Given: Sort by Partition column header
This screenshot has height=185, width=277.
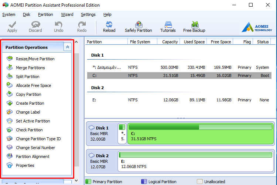Looking at the screenshot, I should 106,42.
